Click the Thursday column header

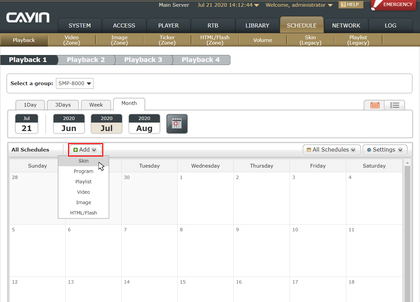pos(262,166)
